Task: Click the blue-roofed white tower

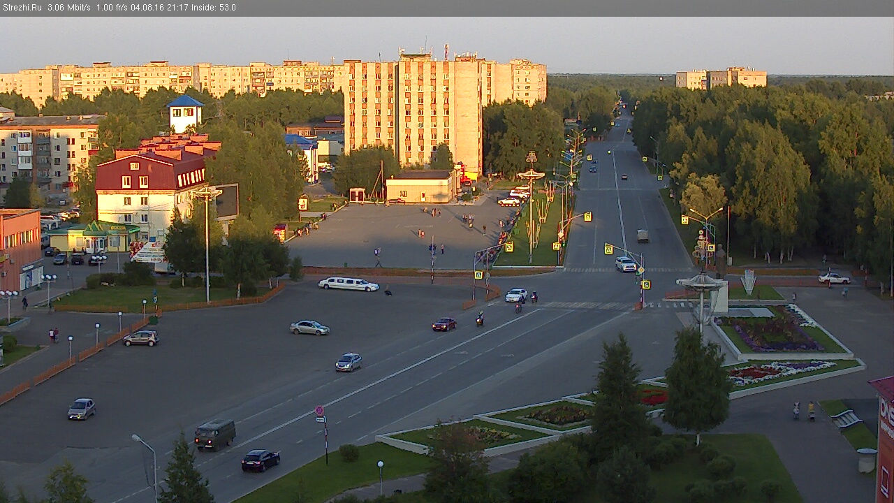Action: (x=185, y=114)
